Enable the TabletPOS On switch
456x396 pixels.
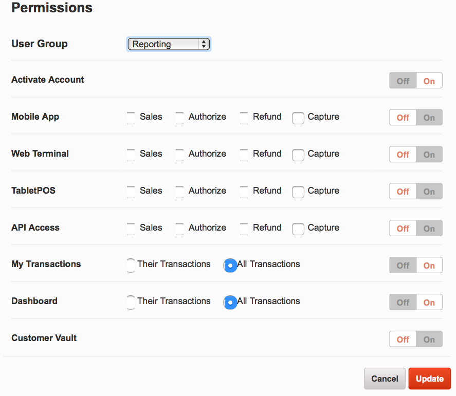pyautogui.click(x=429, y=191)
